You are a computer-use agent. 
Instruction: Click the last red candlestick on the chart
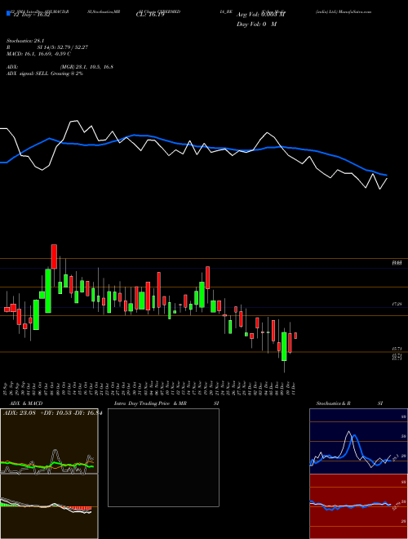[295, 336]
